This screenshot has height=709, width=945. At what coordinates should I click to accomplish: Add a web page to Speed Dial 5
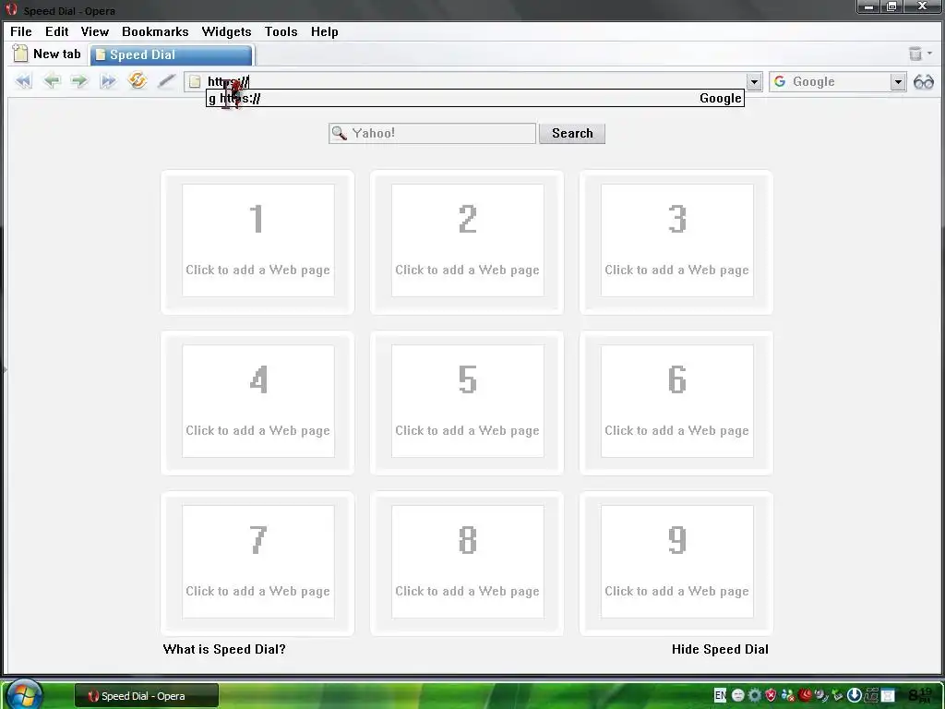point(467,401)
